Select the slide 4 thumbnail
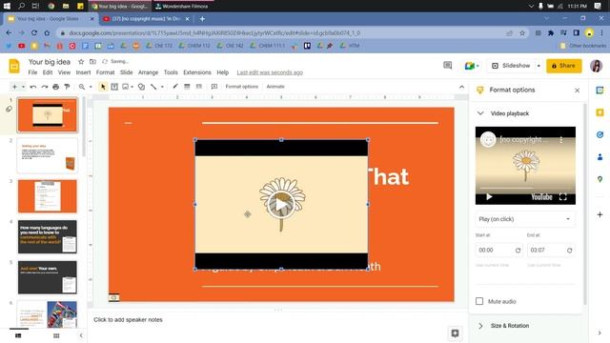Image resolution: width=610 pixels, height=343 pixels. (x=48, y=237)
